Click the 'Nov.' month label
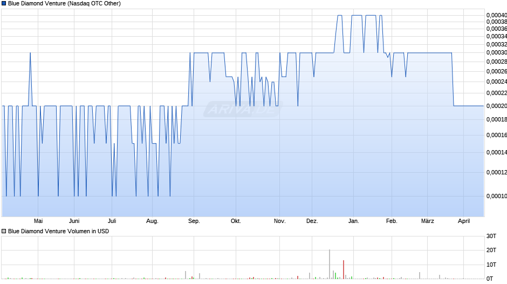This screenshot has width=507, height=284. pyautogui.click(x=280, y=221)
